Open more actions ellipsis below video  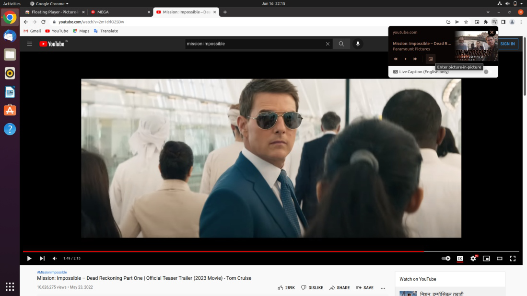pos(383,288)
